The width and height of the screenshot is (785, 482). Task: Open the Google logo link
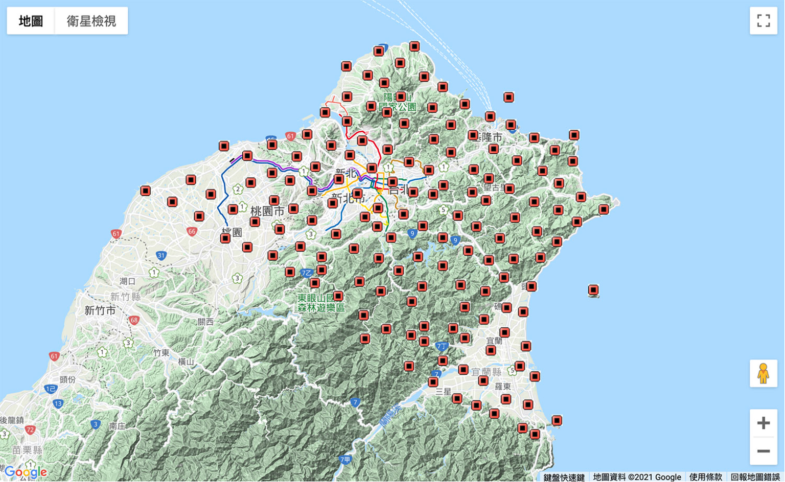point(26,472)
